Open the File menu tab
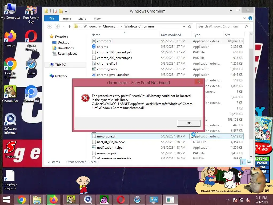The width and height of the screenshot is (273, 205). [52, 18]
